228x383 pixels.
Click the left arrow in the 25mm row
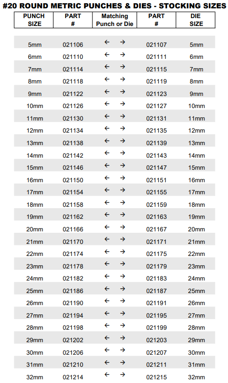point(107,289)
